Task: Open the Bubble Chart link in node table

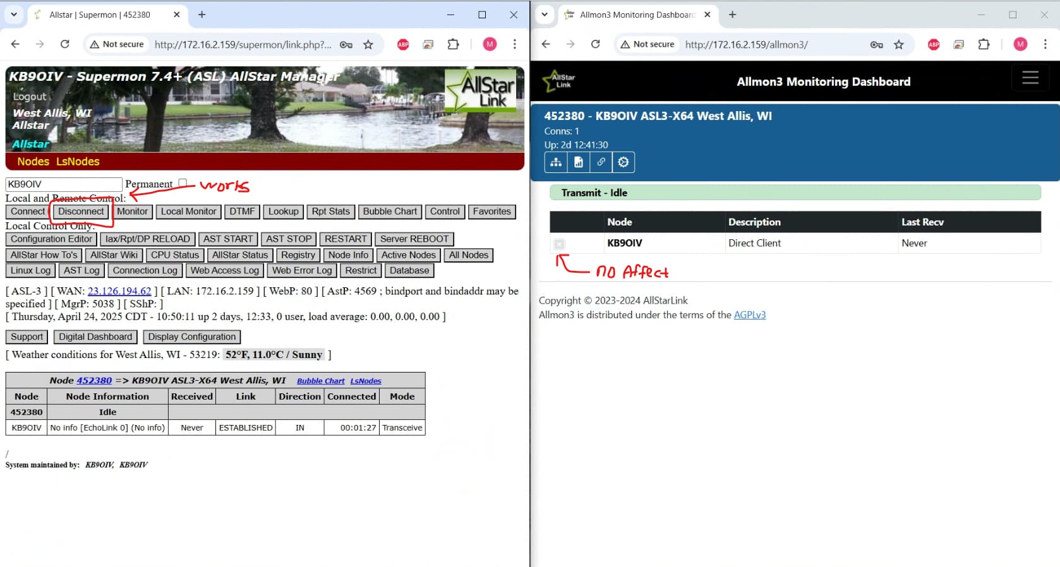Action: [x=321, y=381]
